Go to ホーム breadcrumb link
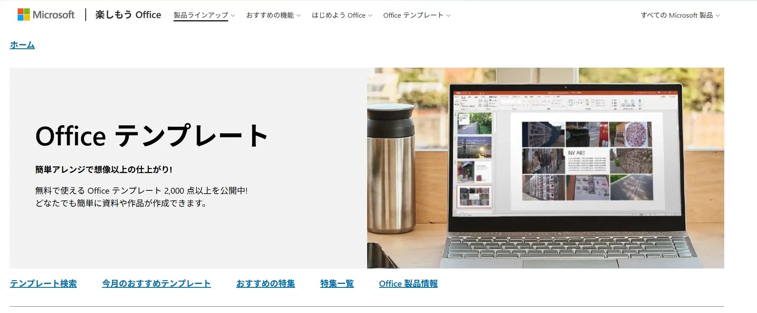This screenshot has width=757, height=313. pyautogui.click(x=22, y=45)
